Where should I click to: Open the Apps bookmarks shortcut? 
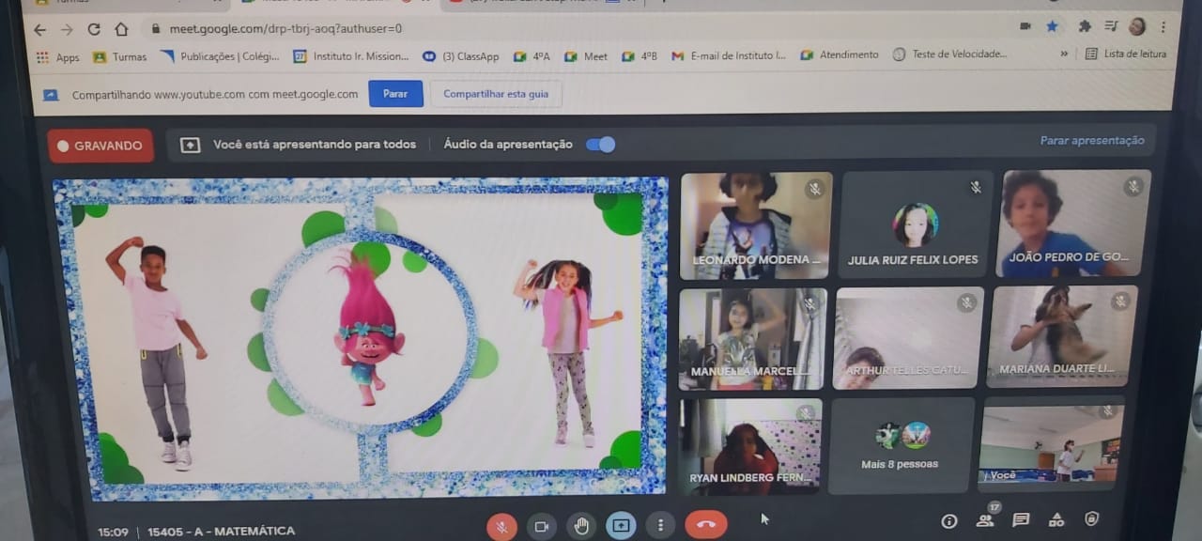57,57
